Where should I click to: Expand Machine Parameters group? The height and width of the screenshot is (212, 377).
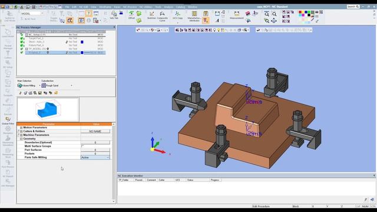tap(21, 135)
